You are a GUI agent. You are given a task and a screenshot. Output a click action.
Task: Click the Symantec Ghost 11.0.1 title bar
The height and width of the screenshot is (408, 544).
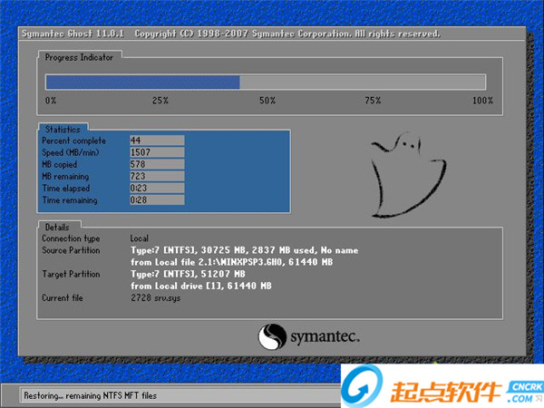pos(272,34)
